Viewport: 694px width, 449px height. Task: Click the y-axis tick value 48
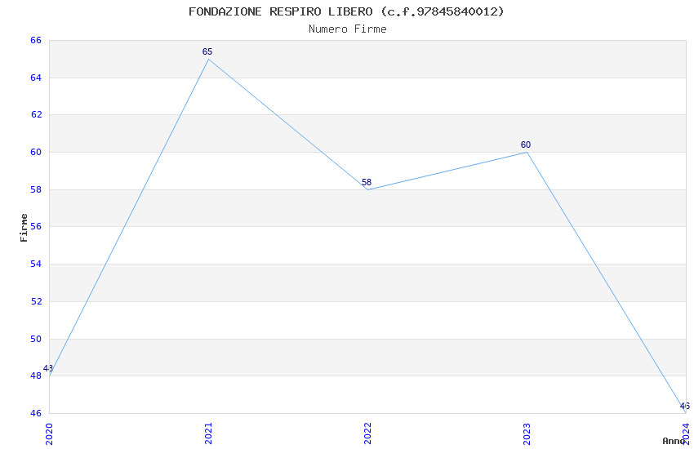tap(36, 376)
